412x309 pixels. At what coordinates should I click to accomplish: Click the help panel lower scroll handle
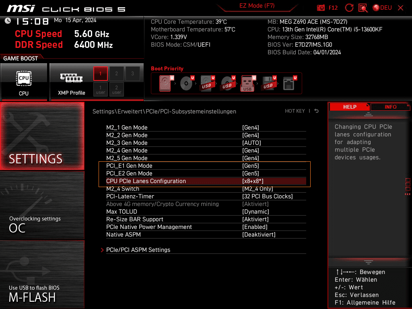pyautogui.click(x=369, y=262)
